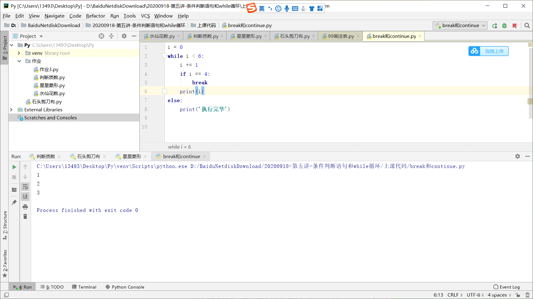Go to line via 6:13 position indicator
The height and width of the screenshot is (299, 533).
438,295
